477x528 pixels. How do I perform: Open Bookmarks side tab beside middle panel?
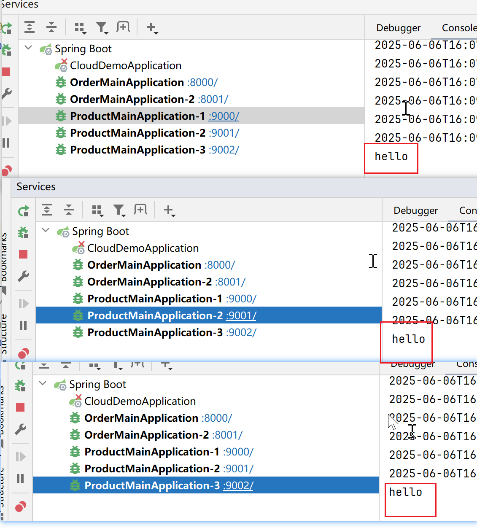(4, 257)
